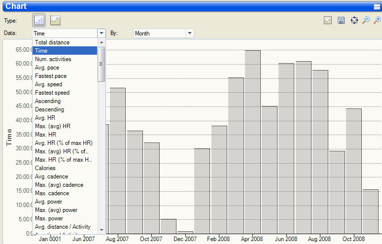Click the list scrollbar down arrow
Image resolution: width=382 pixels, height=244 pixels.
pyautogui.click(x=102, y=230)
